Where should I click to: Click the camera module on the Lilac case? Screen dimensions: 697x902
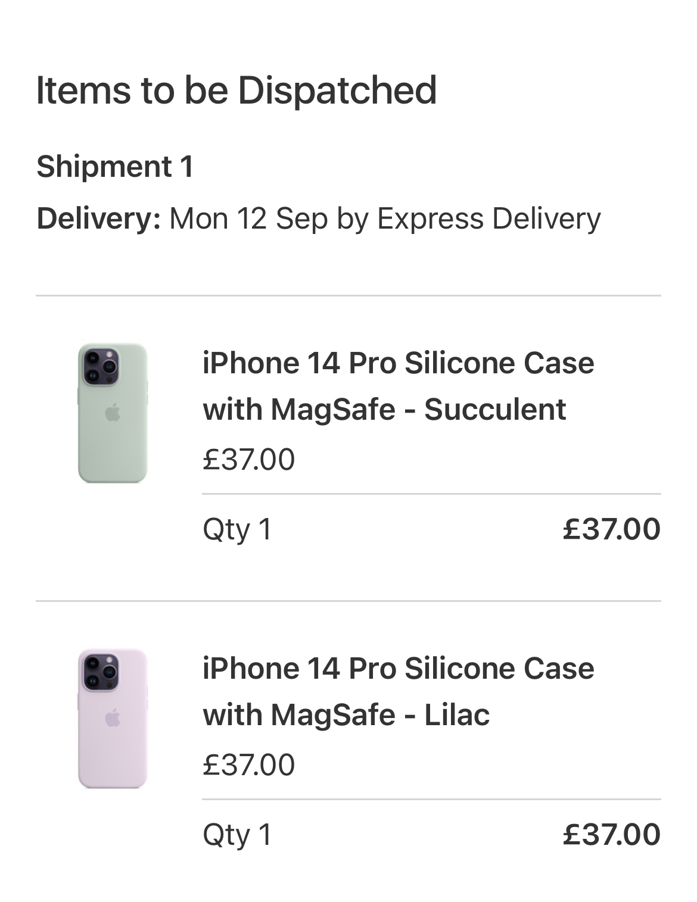[101, 672]
